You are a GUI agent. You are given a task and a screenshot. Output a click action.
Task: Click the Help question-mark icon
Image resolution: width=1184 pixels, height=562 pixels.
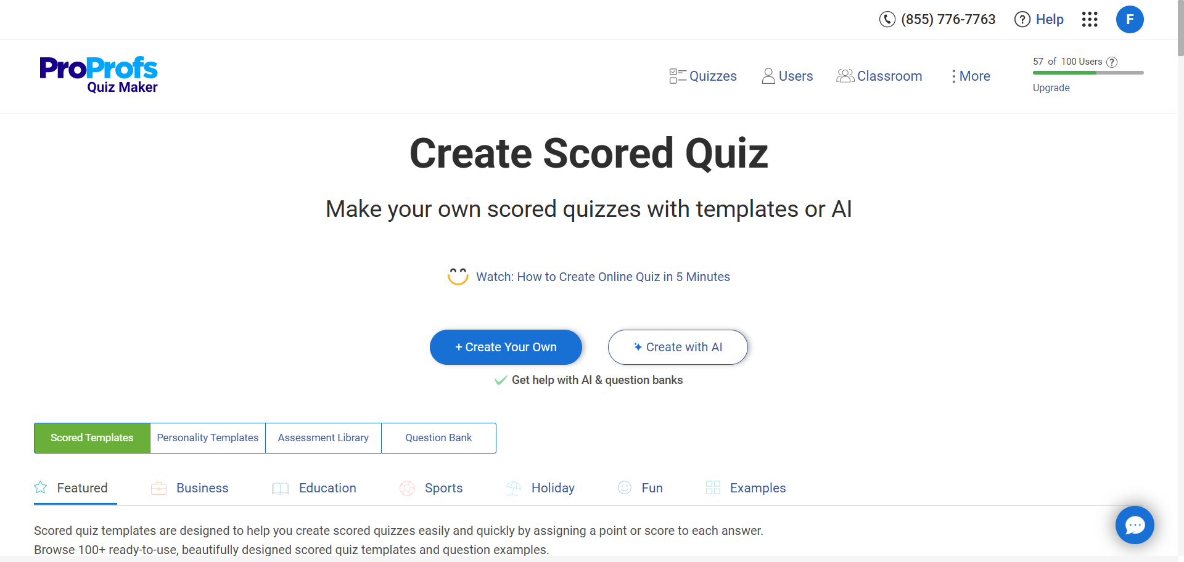pyautogui.click(x=1022, y=20)
